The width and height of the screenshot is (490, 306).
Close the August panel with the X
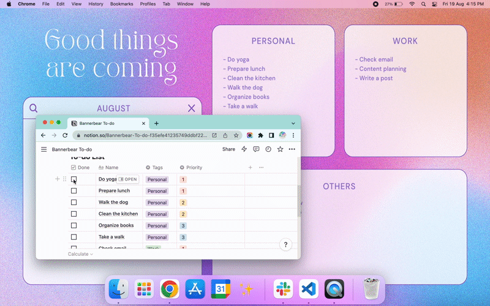[x=191, y=108]
